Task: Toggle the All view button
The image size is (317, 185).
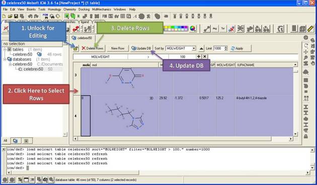Action: [x=6, y=141]
